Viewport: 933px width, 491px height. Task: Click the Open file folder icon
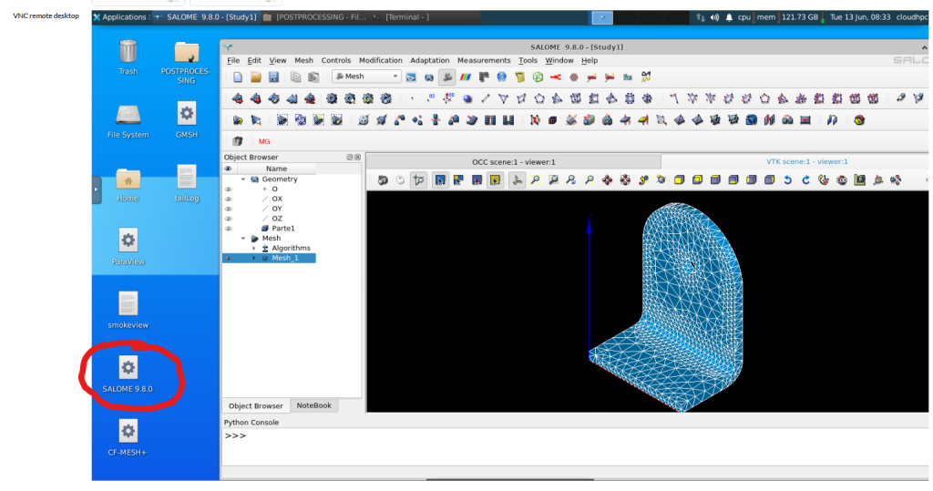[x=256, y=77]
